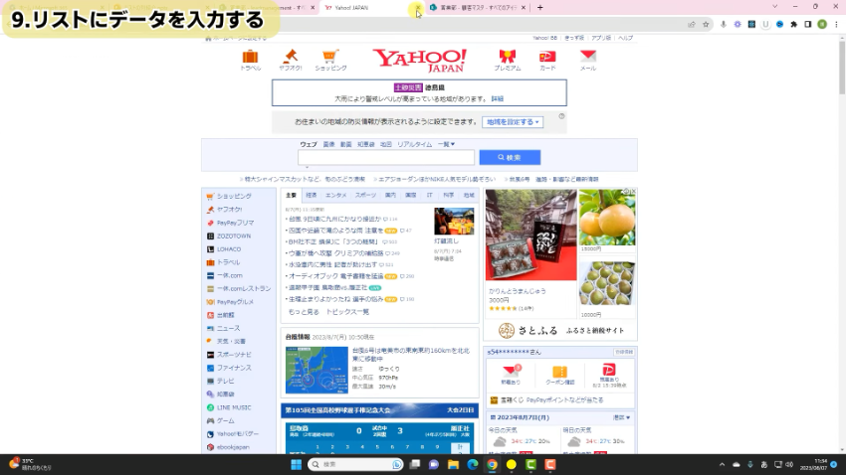Open the weather 地区 dropdown
846x475 pixels.
(620, 417)
